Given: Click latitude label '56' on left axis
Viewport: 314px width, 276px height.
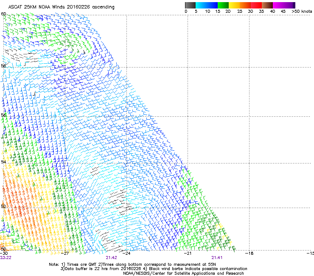Looking at the screenshot, I should click(x=3, y=115).
